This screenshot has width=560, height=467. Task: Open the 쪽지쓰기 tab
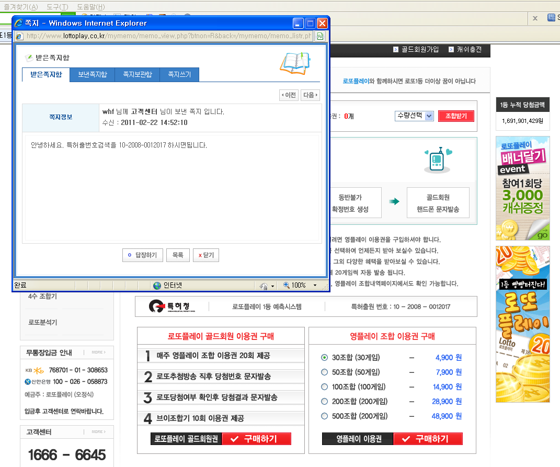(x=179, y=75)
